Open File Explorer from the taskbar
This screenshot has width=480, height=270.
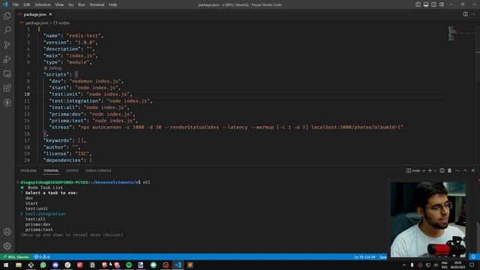point(18,265)
